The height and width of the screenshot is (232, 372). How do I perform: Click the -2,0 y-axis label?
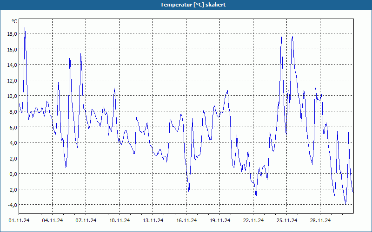click(13, 189)
